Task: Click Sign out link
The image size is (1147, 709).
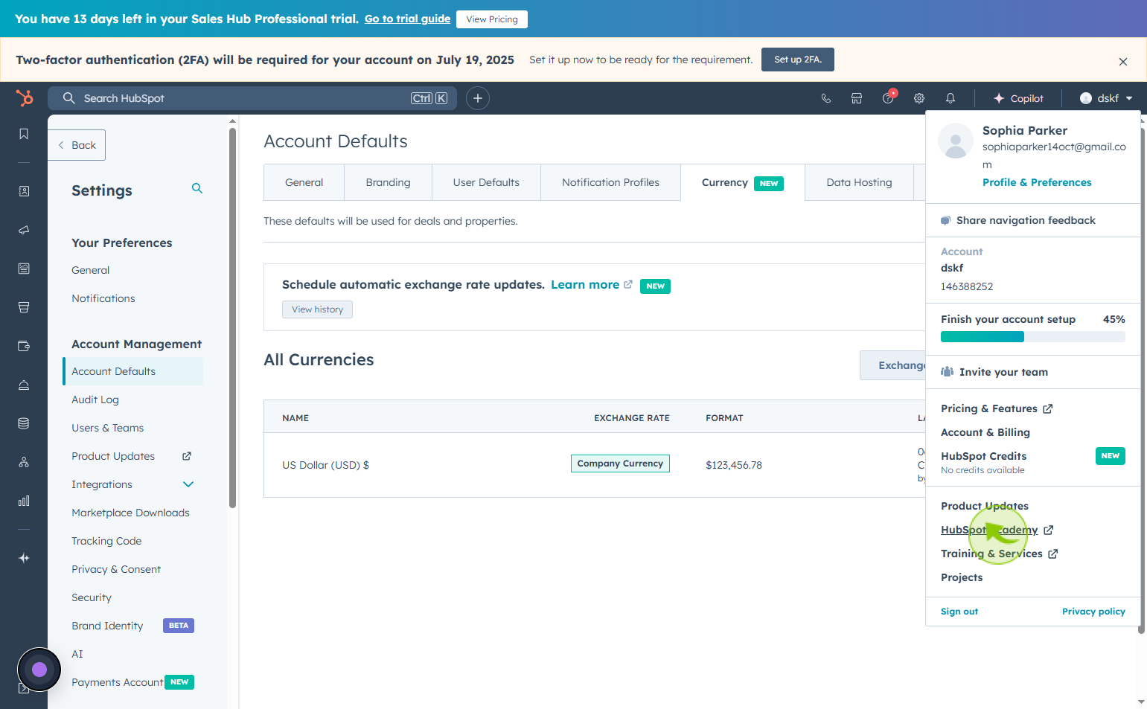Action: coord(959,612)
